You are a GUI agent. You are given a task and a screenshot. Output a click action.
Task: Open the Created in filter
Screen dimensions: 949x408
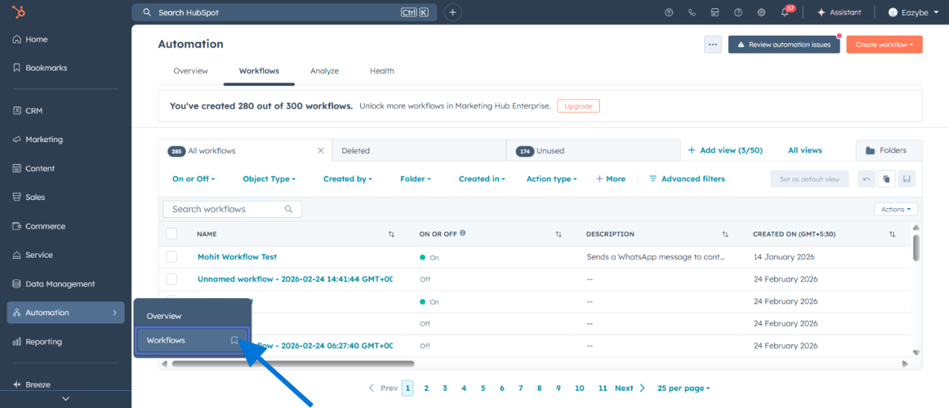tap(481, 179)
